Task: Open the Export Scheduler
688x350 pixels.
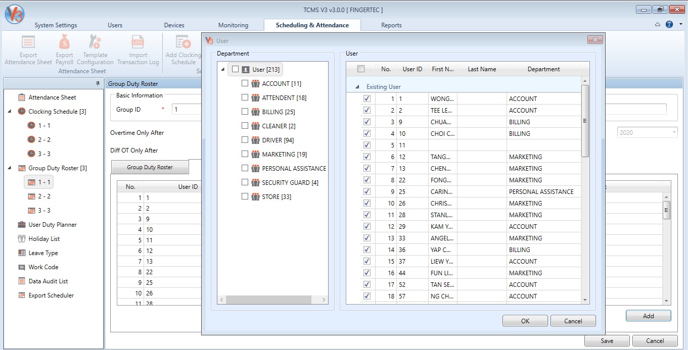Action: click(x=46, y=295)
